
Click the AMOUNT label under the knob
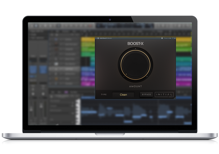[x=136, y=87]
